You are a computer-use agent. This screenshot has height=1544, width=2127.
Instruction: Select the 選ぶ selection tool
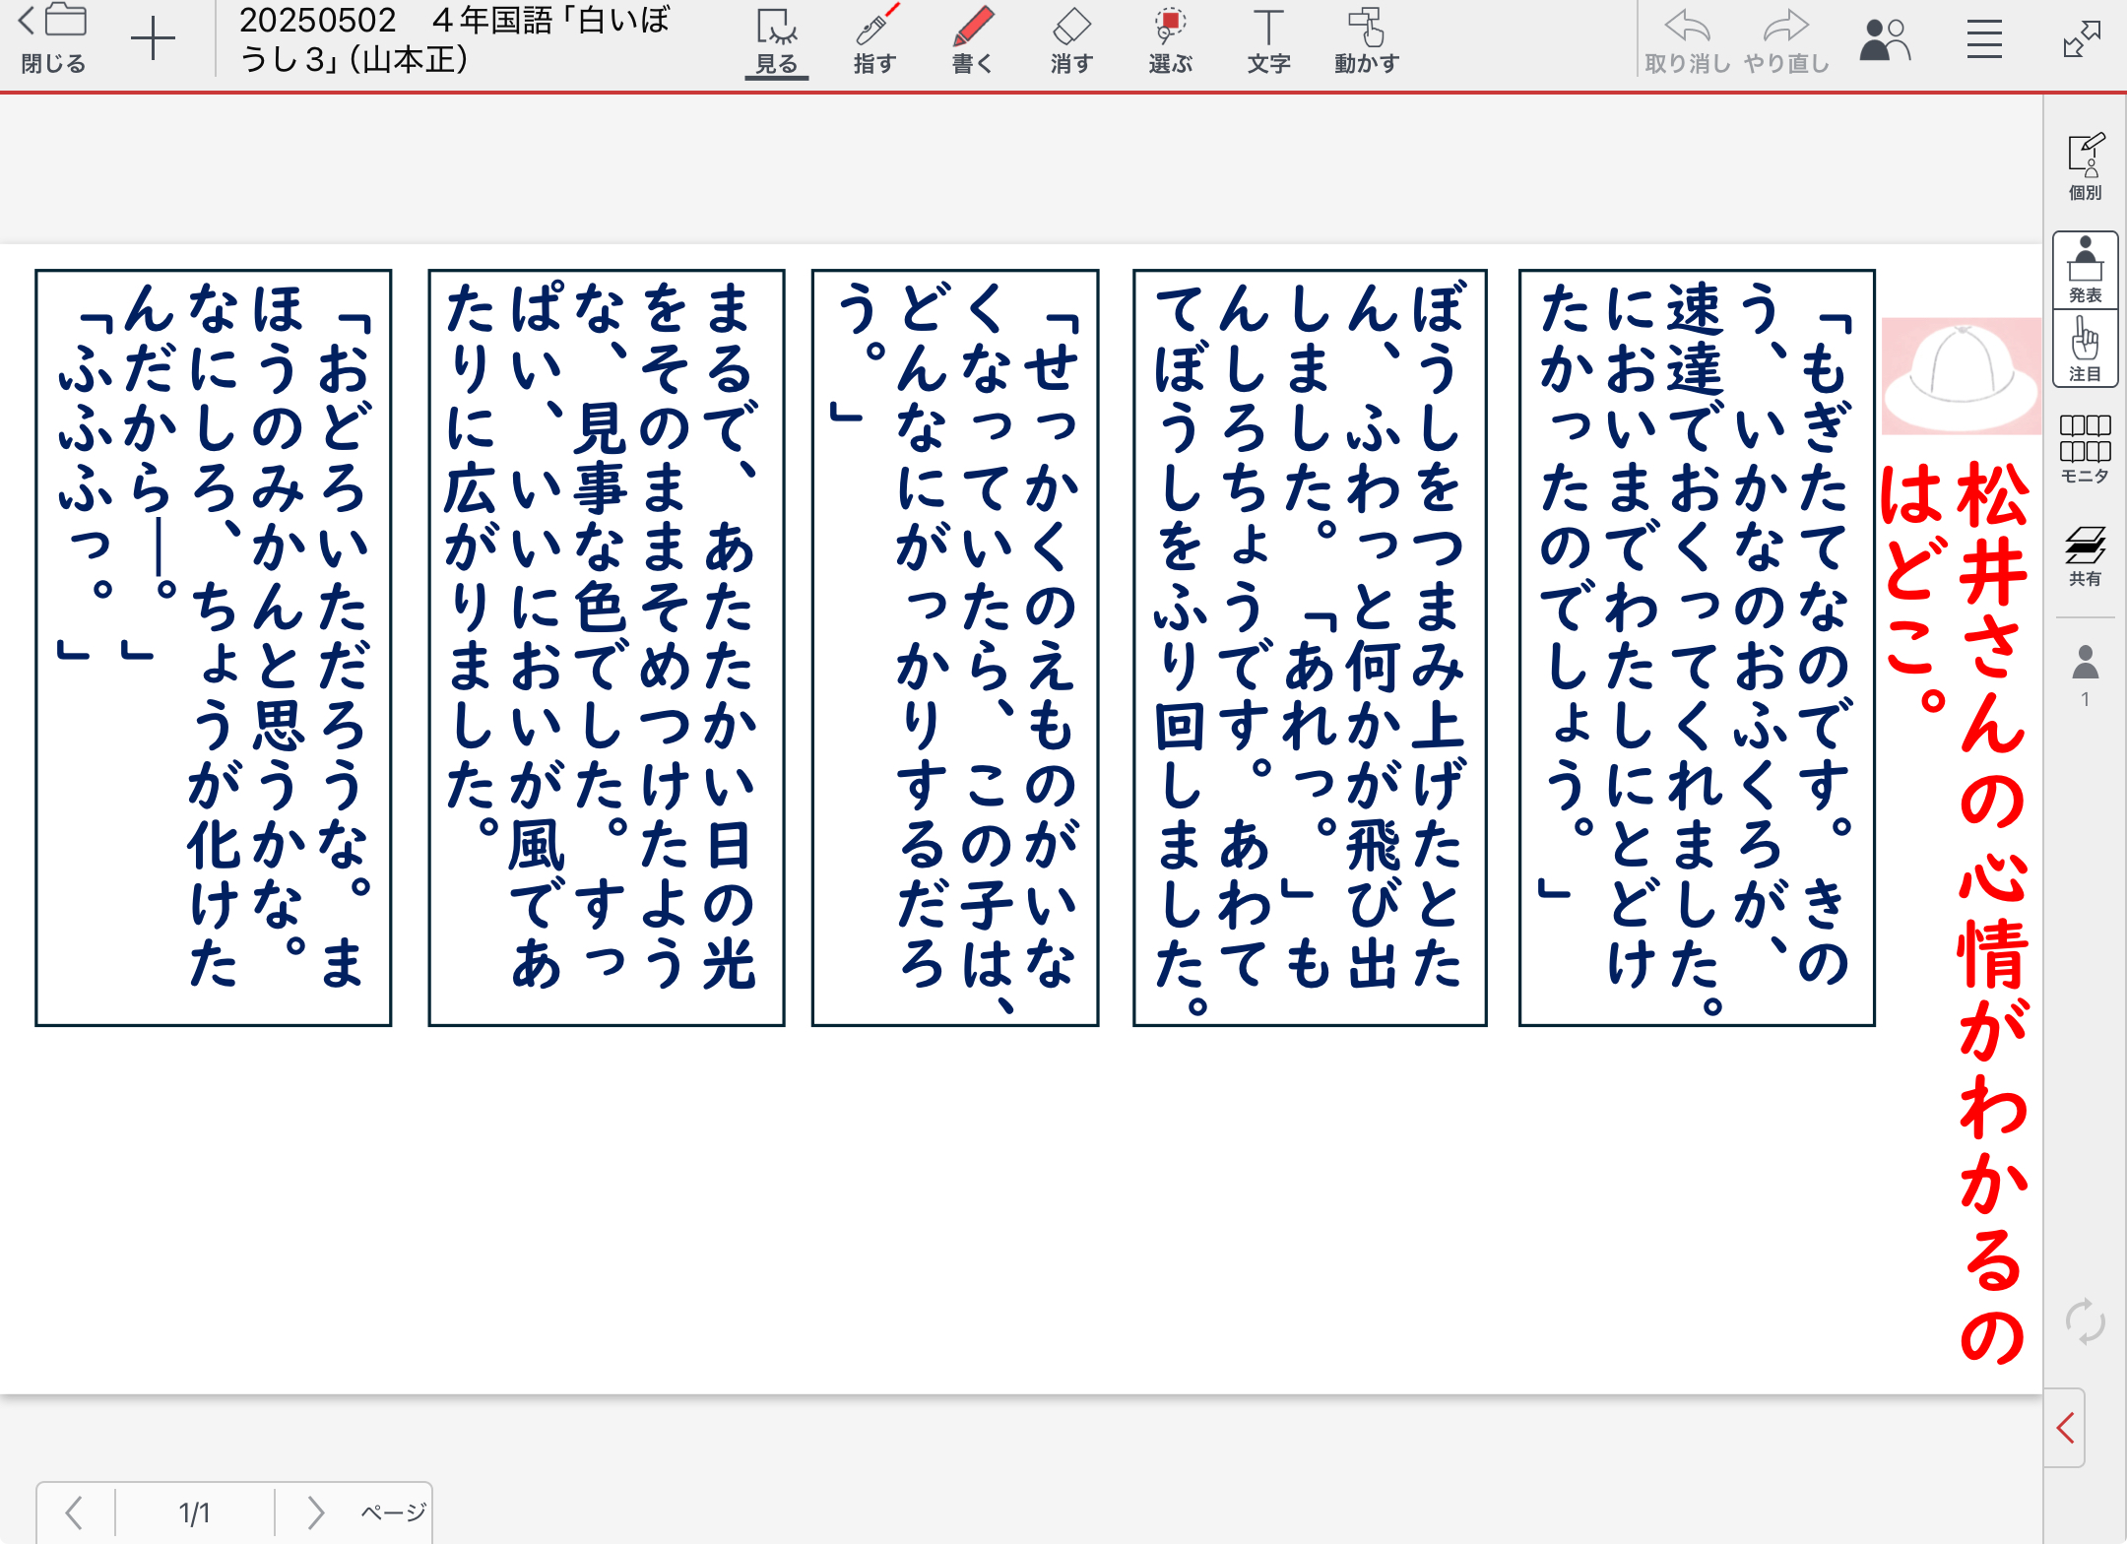coord(1170,41)
